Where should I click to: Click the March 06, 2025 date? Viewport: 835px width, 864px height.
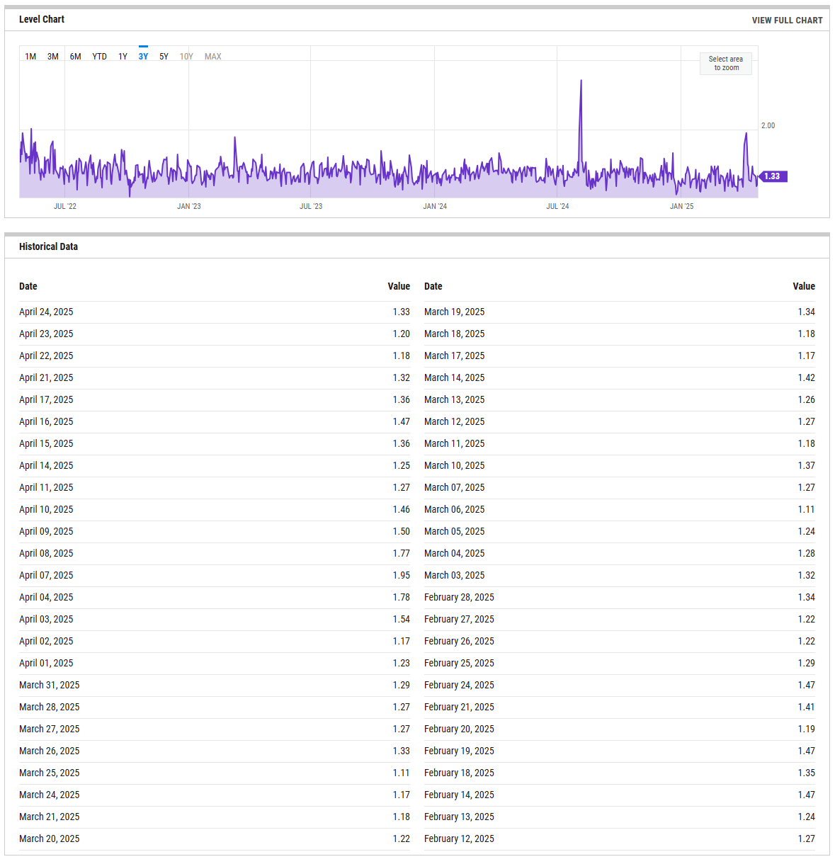(455, 510)
